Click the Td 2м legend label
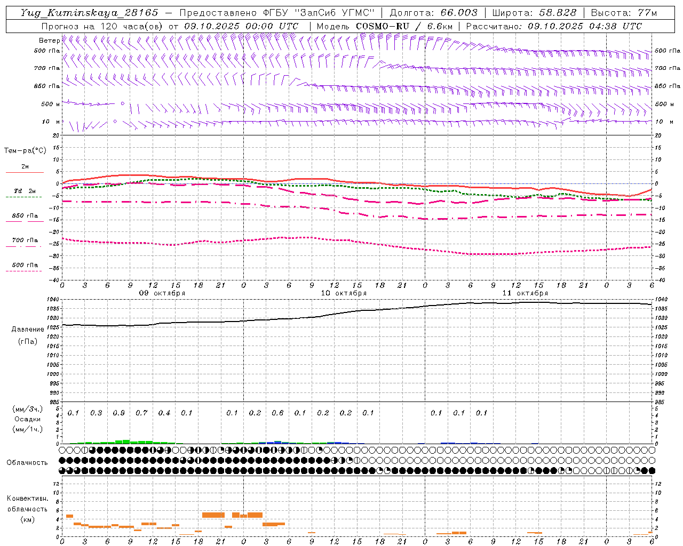 [25, 191]
